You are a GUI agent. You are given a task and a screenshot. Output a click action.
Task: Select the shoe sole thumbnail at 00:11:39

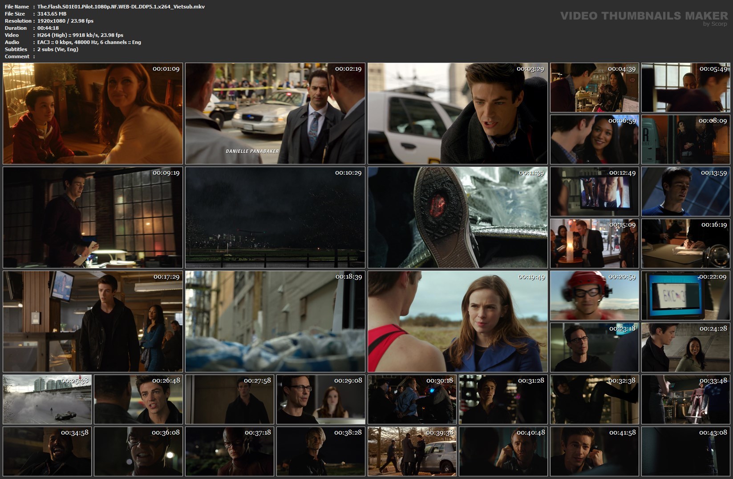pyautogui.click(x=458, y=217)
